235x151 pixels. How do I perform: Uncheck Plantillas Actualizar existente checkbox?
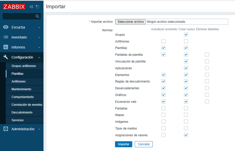pyautogui.click(x=163, y=48)
